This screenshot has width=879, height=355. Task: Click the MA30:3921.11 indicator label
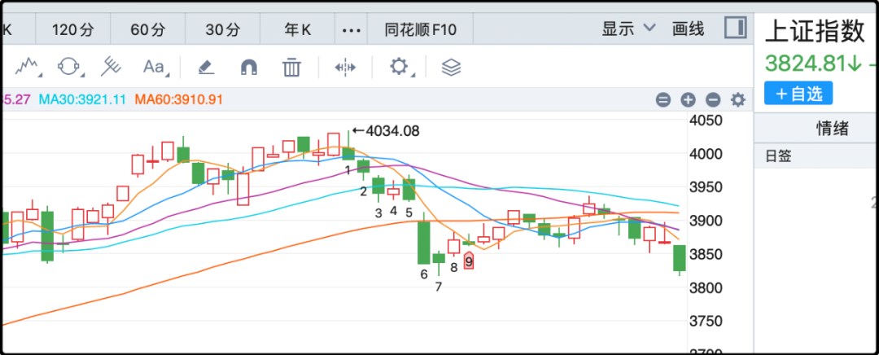pyautogui.click(x=82, y=100)
